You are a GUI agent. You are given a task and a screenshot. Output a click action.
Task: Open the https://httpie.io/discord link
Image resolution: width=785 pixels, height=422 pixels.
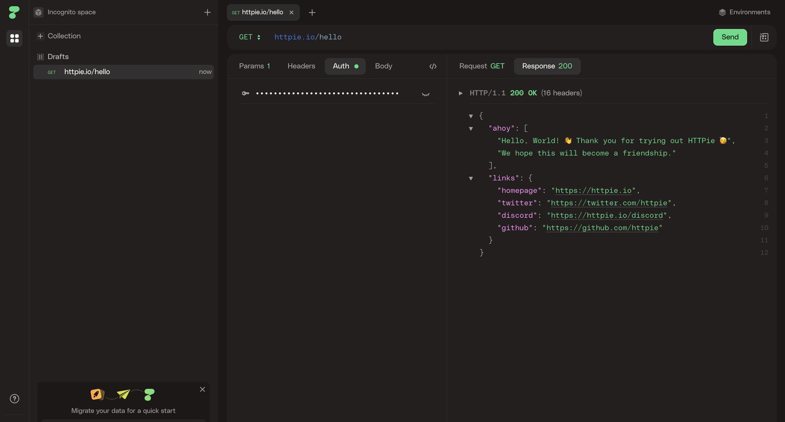607,216
